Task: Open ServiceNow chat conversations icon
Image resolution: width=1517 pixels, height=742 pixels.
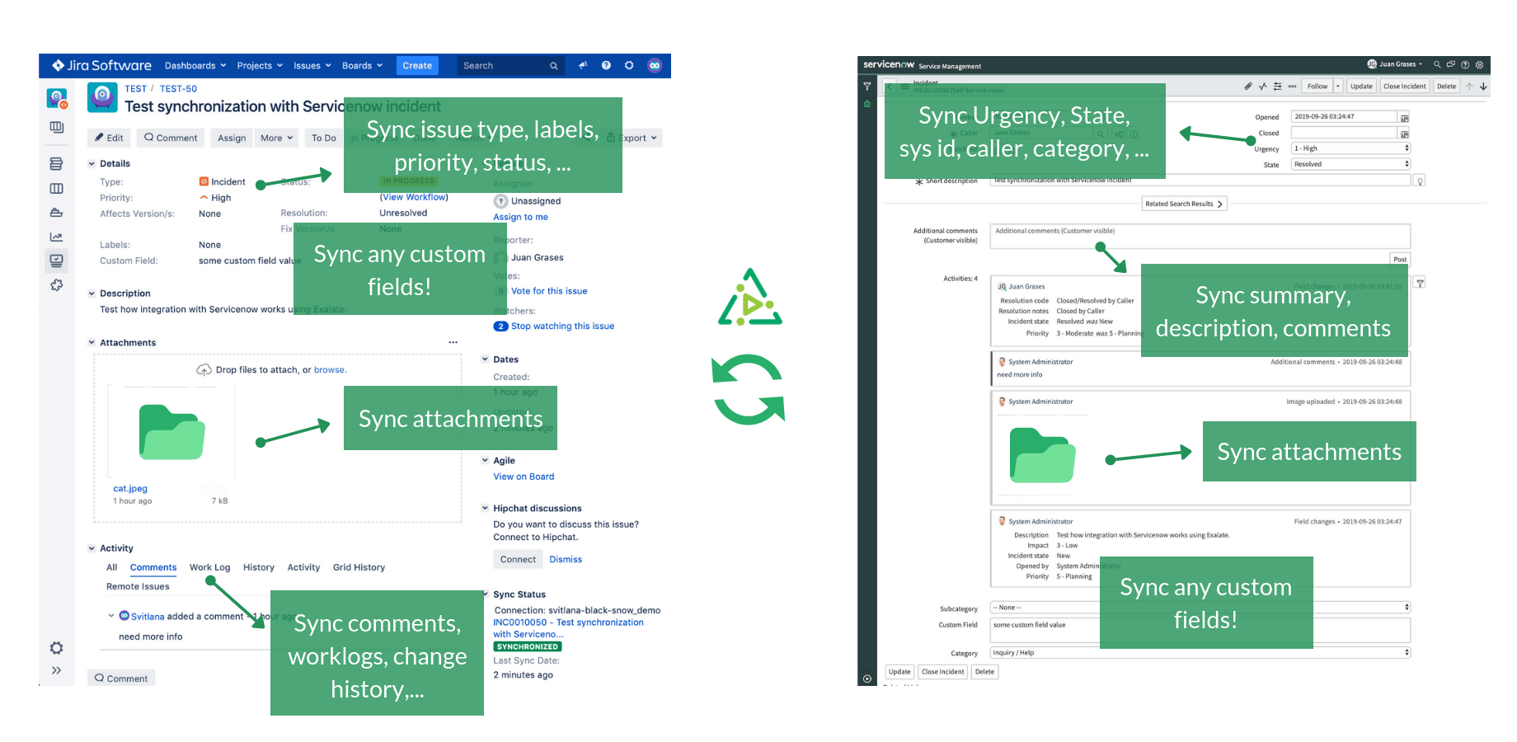Action: (1451, 64)
